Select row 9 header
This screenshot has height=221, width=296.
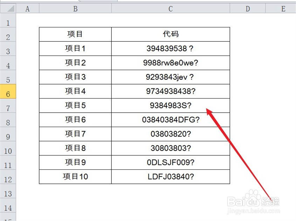tap(8, 134)
